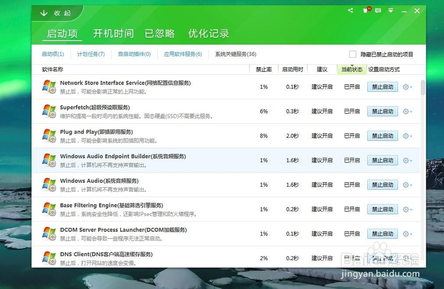The height and width of the screenshot is (289, 444).
Task: Open gear menu for Audio Endpoint Builder
Action: coord(407,160)
